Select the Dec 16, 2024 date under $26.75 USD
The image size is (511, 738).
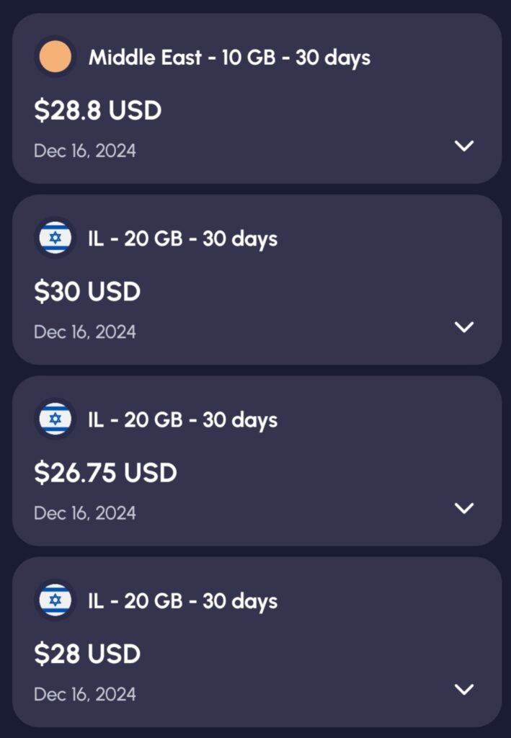(84, 513)
